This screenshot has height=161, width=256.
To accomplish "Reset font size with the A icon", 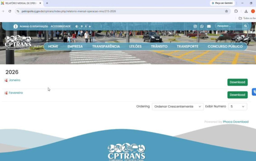I will pyautogui.click(x=86, y=26).
